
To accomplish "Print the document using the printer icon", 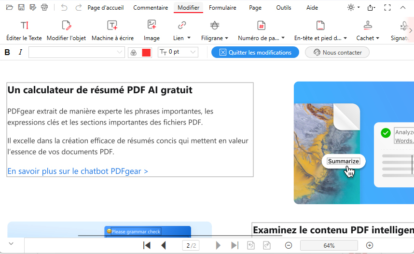I will pyautogui.click(x=44, y=7).
